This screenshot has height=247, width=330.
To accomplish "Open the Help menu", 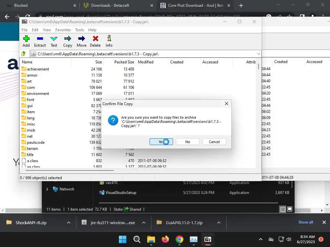I will pyautogui.click(x=92, y=30).
